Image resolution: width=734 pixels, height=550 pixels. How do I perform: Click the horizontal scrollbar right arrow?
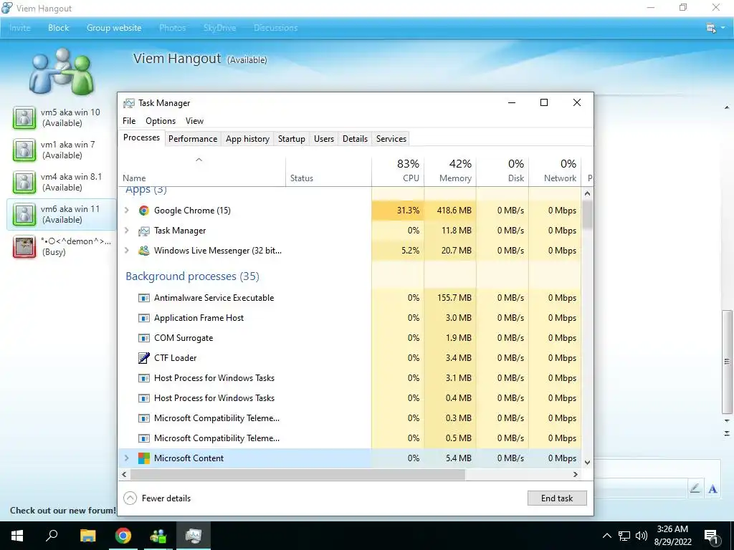point(576,474)
